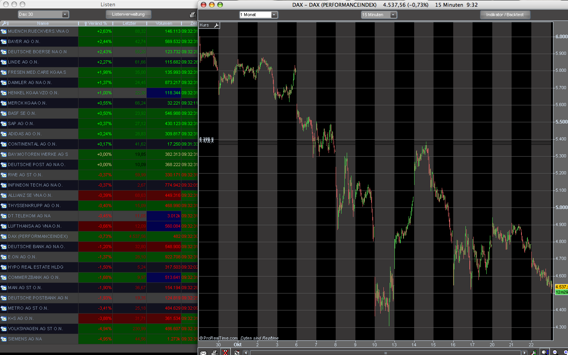Open chart icon for ADIDAS AG row

(4, 134)
